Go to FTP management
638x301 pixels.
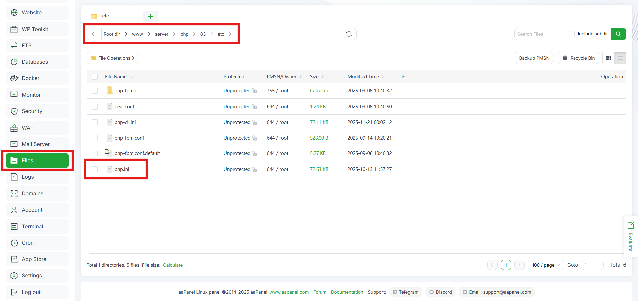point(37,46)
